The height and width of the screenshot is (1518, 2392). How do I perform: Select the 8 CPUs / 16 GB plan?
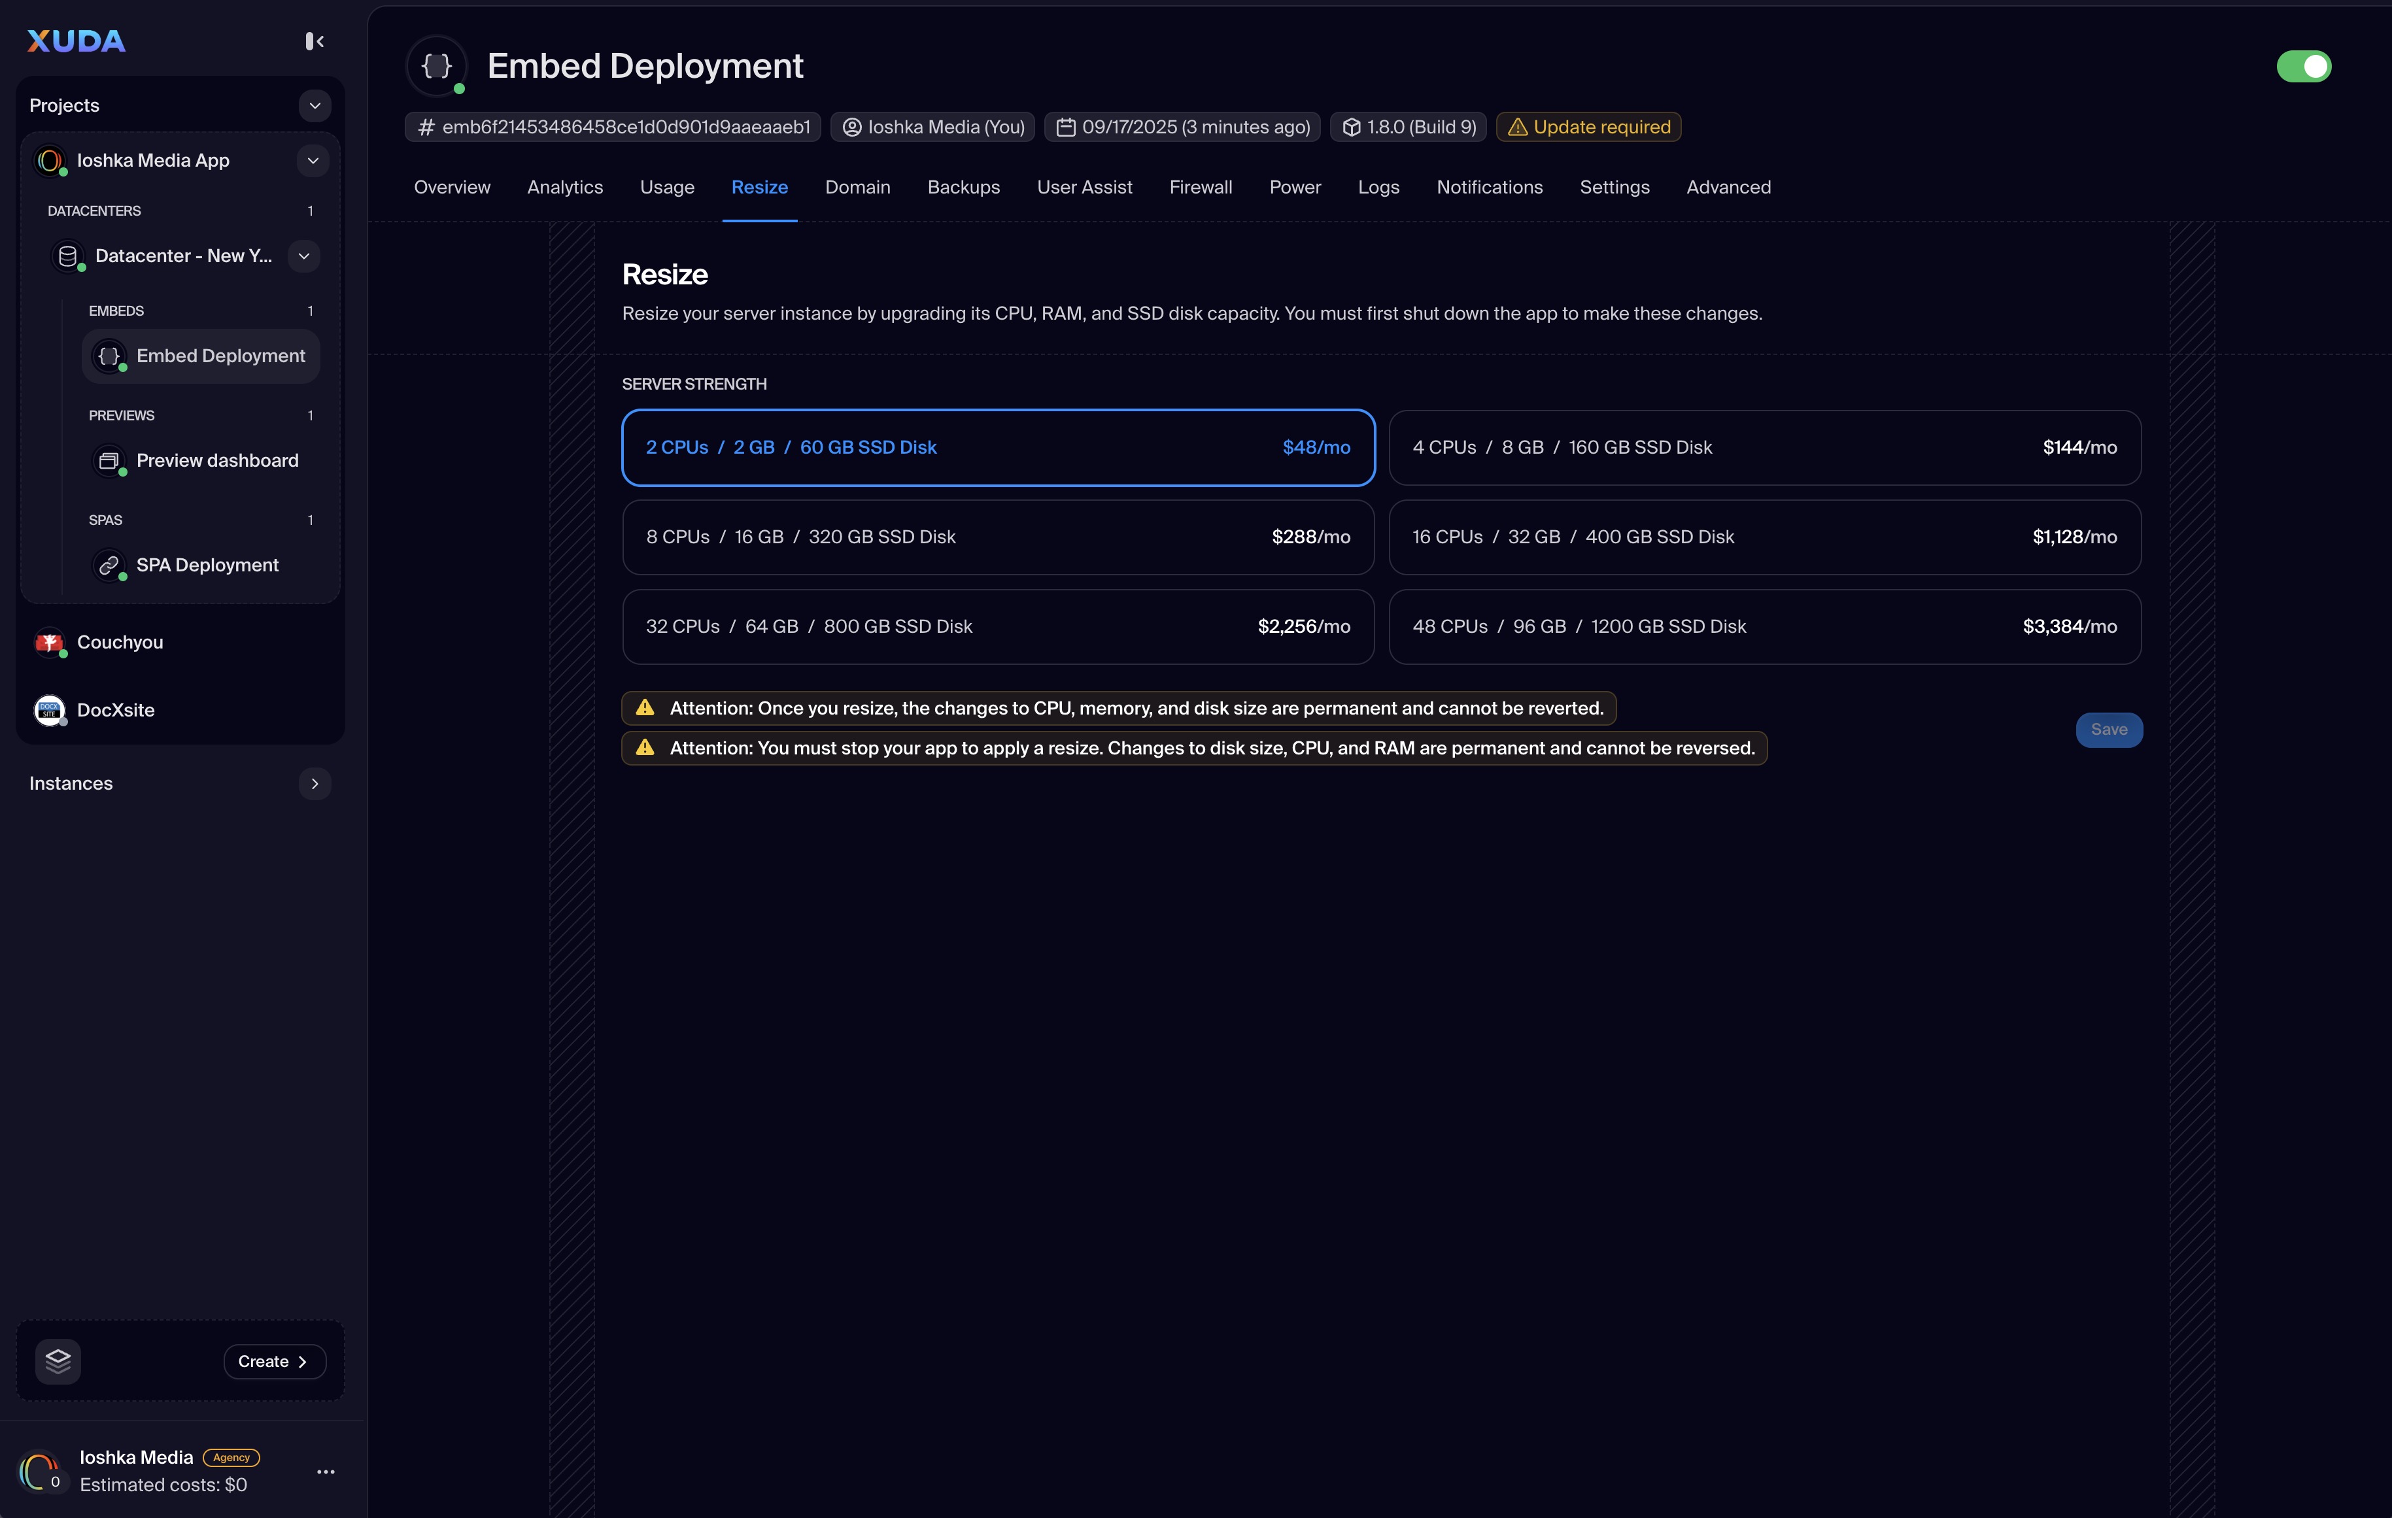[999, 537]
